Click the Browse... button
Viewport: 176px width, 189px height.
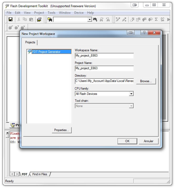click(146, 81)
